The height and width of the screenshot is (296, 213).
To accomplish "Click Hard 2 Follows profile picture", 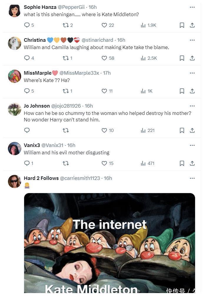I will (14, 181).
